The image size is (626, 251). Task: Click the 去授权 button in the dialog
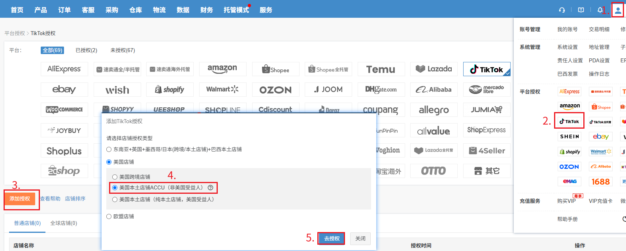pos(332,239)
